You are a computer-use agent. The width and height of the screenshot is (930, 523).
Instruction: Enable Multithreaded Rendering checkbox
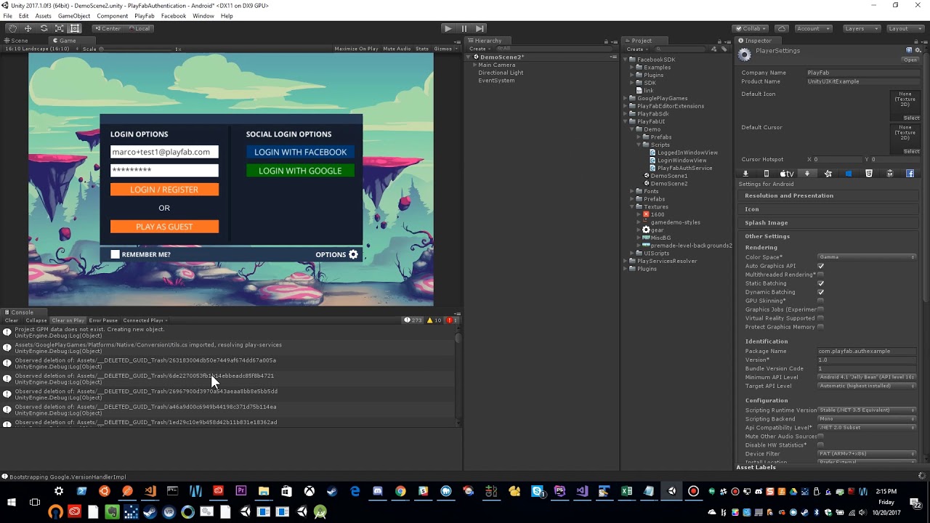tap(820, 275)
